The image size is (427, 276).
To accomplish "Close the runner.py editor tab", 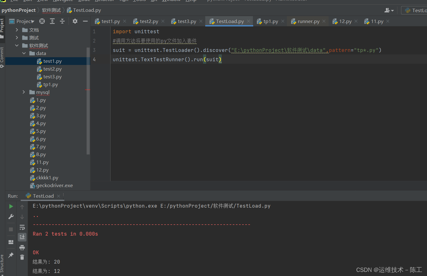I will (x=324, y=21).
